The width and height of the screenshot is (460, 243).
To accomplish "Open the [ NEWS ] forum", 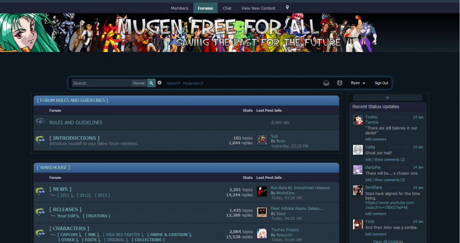I will [x=60, y=189].
